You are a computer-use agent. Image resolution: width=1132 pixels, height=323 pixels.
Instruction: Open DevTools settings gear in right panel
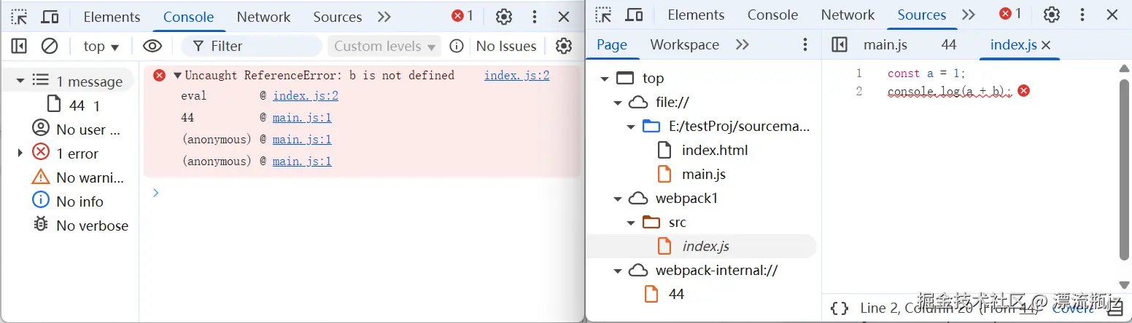point(1051,15)
